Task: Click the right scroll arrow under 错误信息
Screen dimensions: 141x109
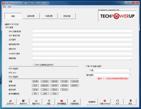Action: 131,60
